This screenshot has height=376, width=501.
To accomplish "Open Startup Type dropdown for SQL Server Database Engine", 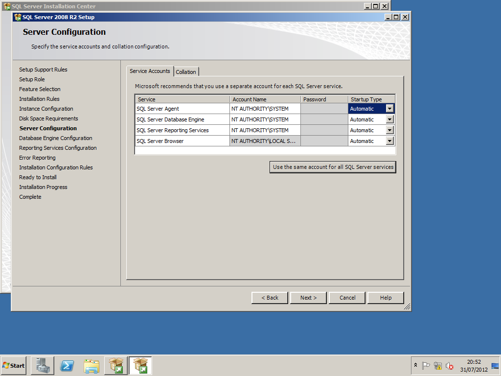I will pos(389,119).
